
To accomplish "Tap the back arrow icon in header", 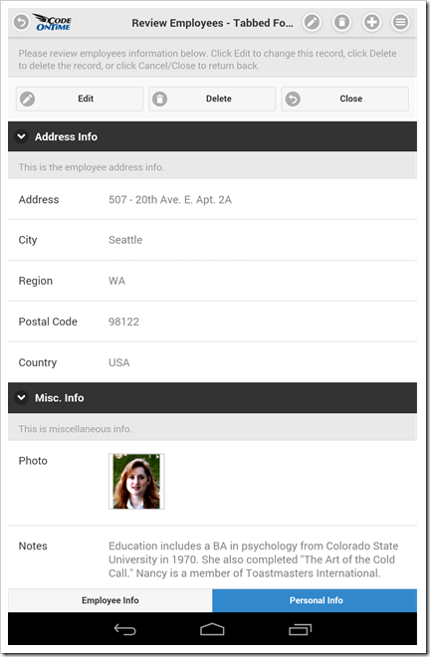I will click(x=21, y=22).
